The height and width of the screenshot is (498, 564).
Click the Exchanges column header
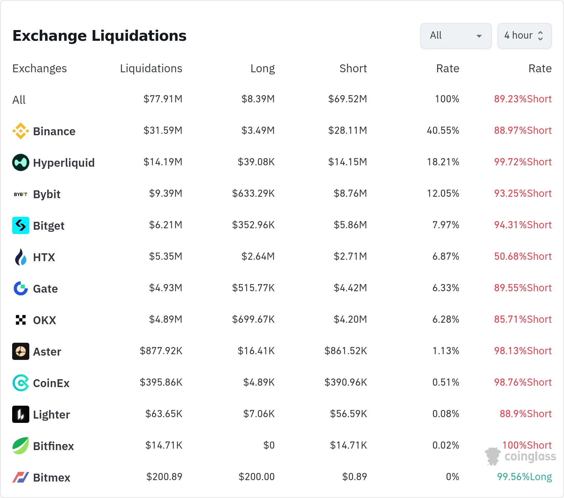[40, 68]
